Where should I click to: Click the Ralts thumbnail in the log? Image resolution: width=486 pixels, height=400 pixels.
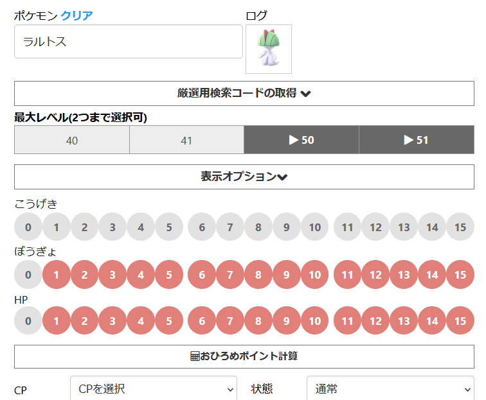269,49
